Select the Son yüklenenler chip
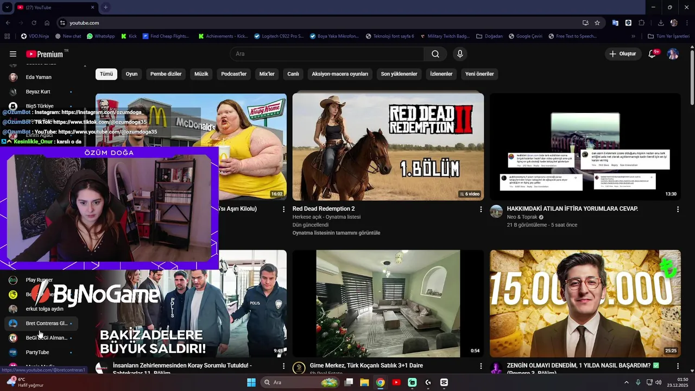The width and height of the screenshot is (695, 391). pyautogui.click(x=399, y=74)
